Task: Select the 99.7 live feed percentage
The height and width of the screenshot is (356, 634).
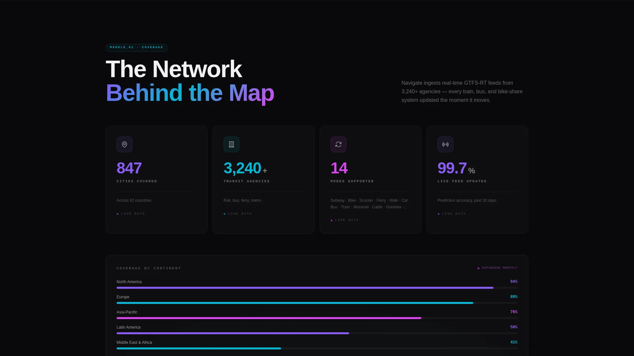Action: [x=452, y=168]
